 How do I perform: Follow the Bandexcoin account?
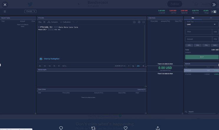175,4
